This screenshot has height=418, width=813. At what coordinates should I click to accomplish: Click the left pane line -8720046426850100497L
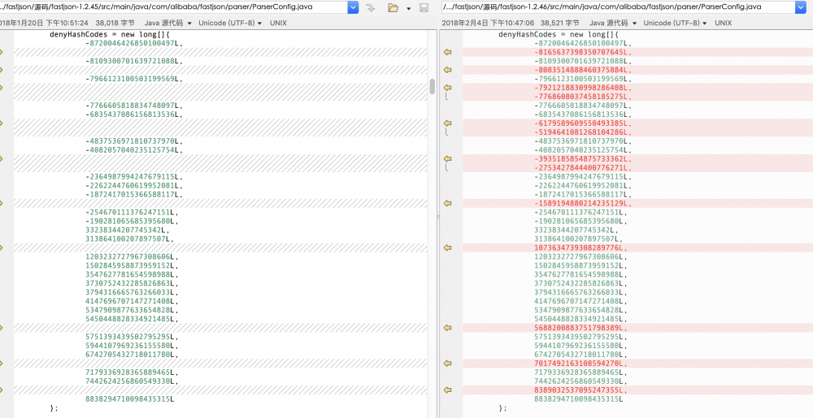pyautogui.click(x=134, y=44)
